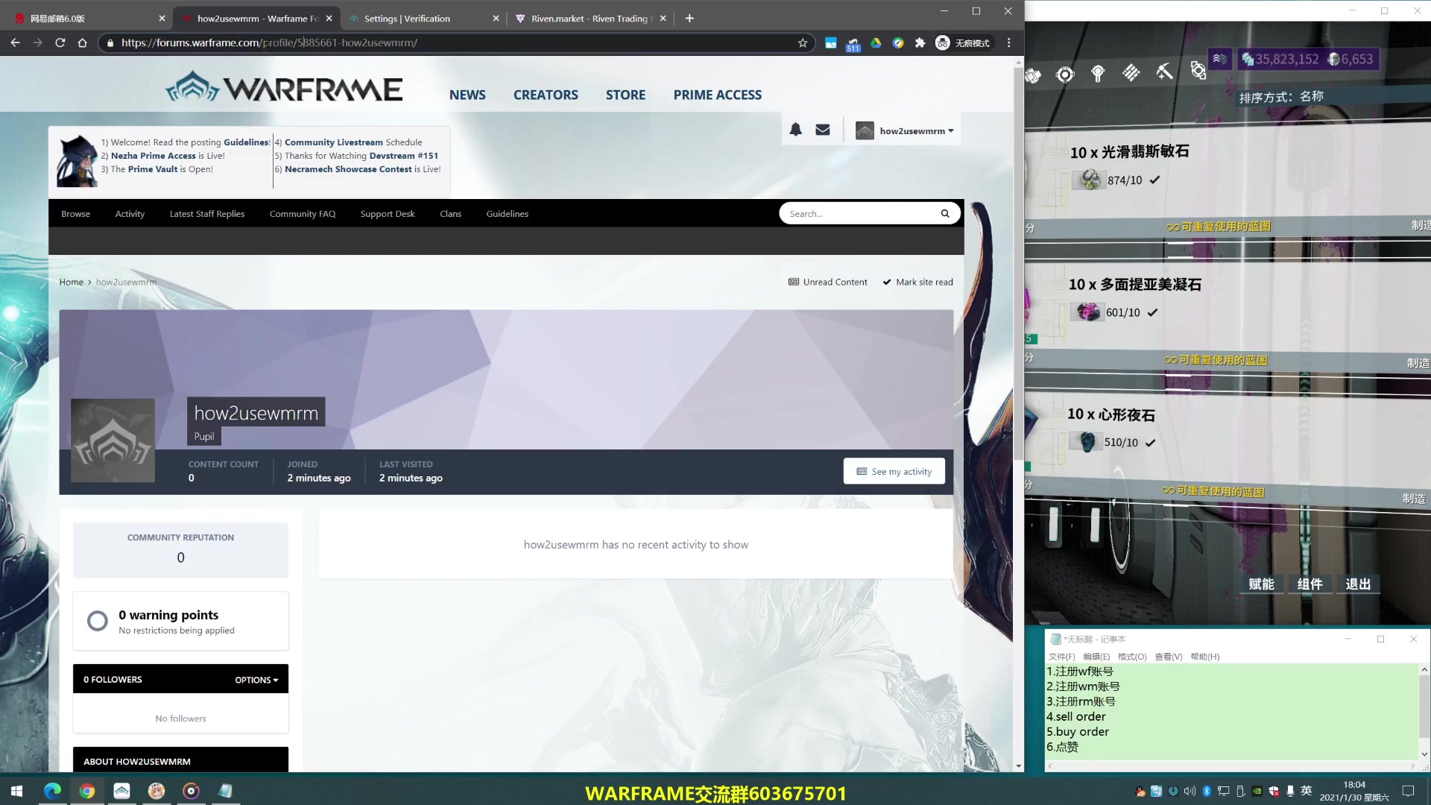Image resolution: width=1431 pixels, height=805 pixels.
Task: Click the search magnifier in forum search
Action: [x=945, y=213]
